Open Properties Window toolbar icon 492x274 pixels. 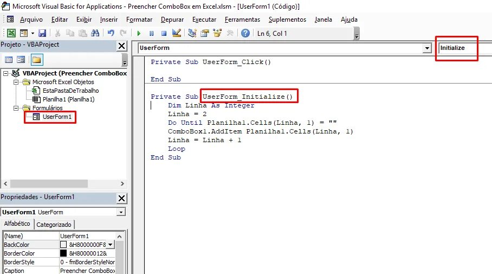coord(205,33)
